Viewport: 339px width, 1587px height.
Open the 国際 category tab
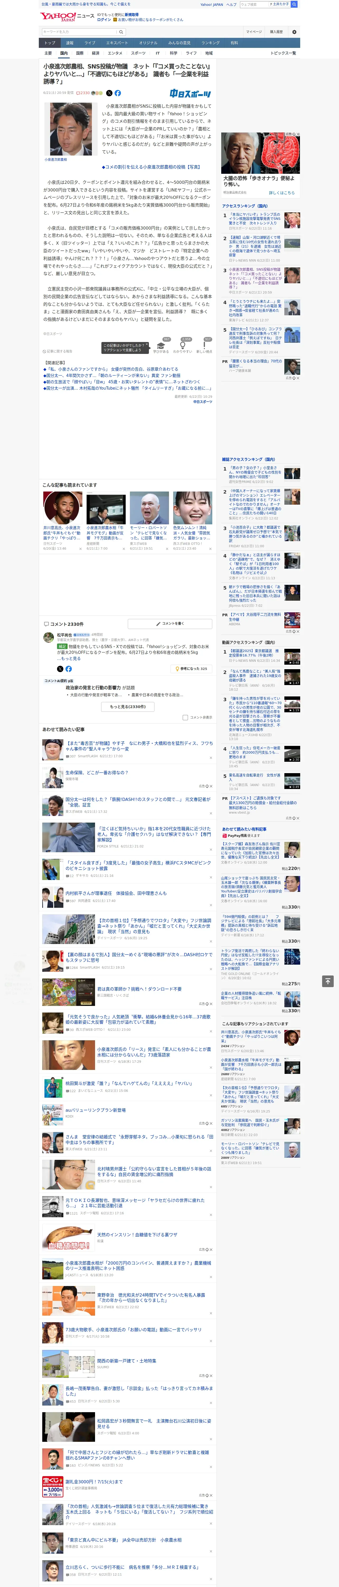(x=79, y=53)
